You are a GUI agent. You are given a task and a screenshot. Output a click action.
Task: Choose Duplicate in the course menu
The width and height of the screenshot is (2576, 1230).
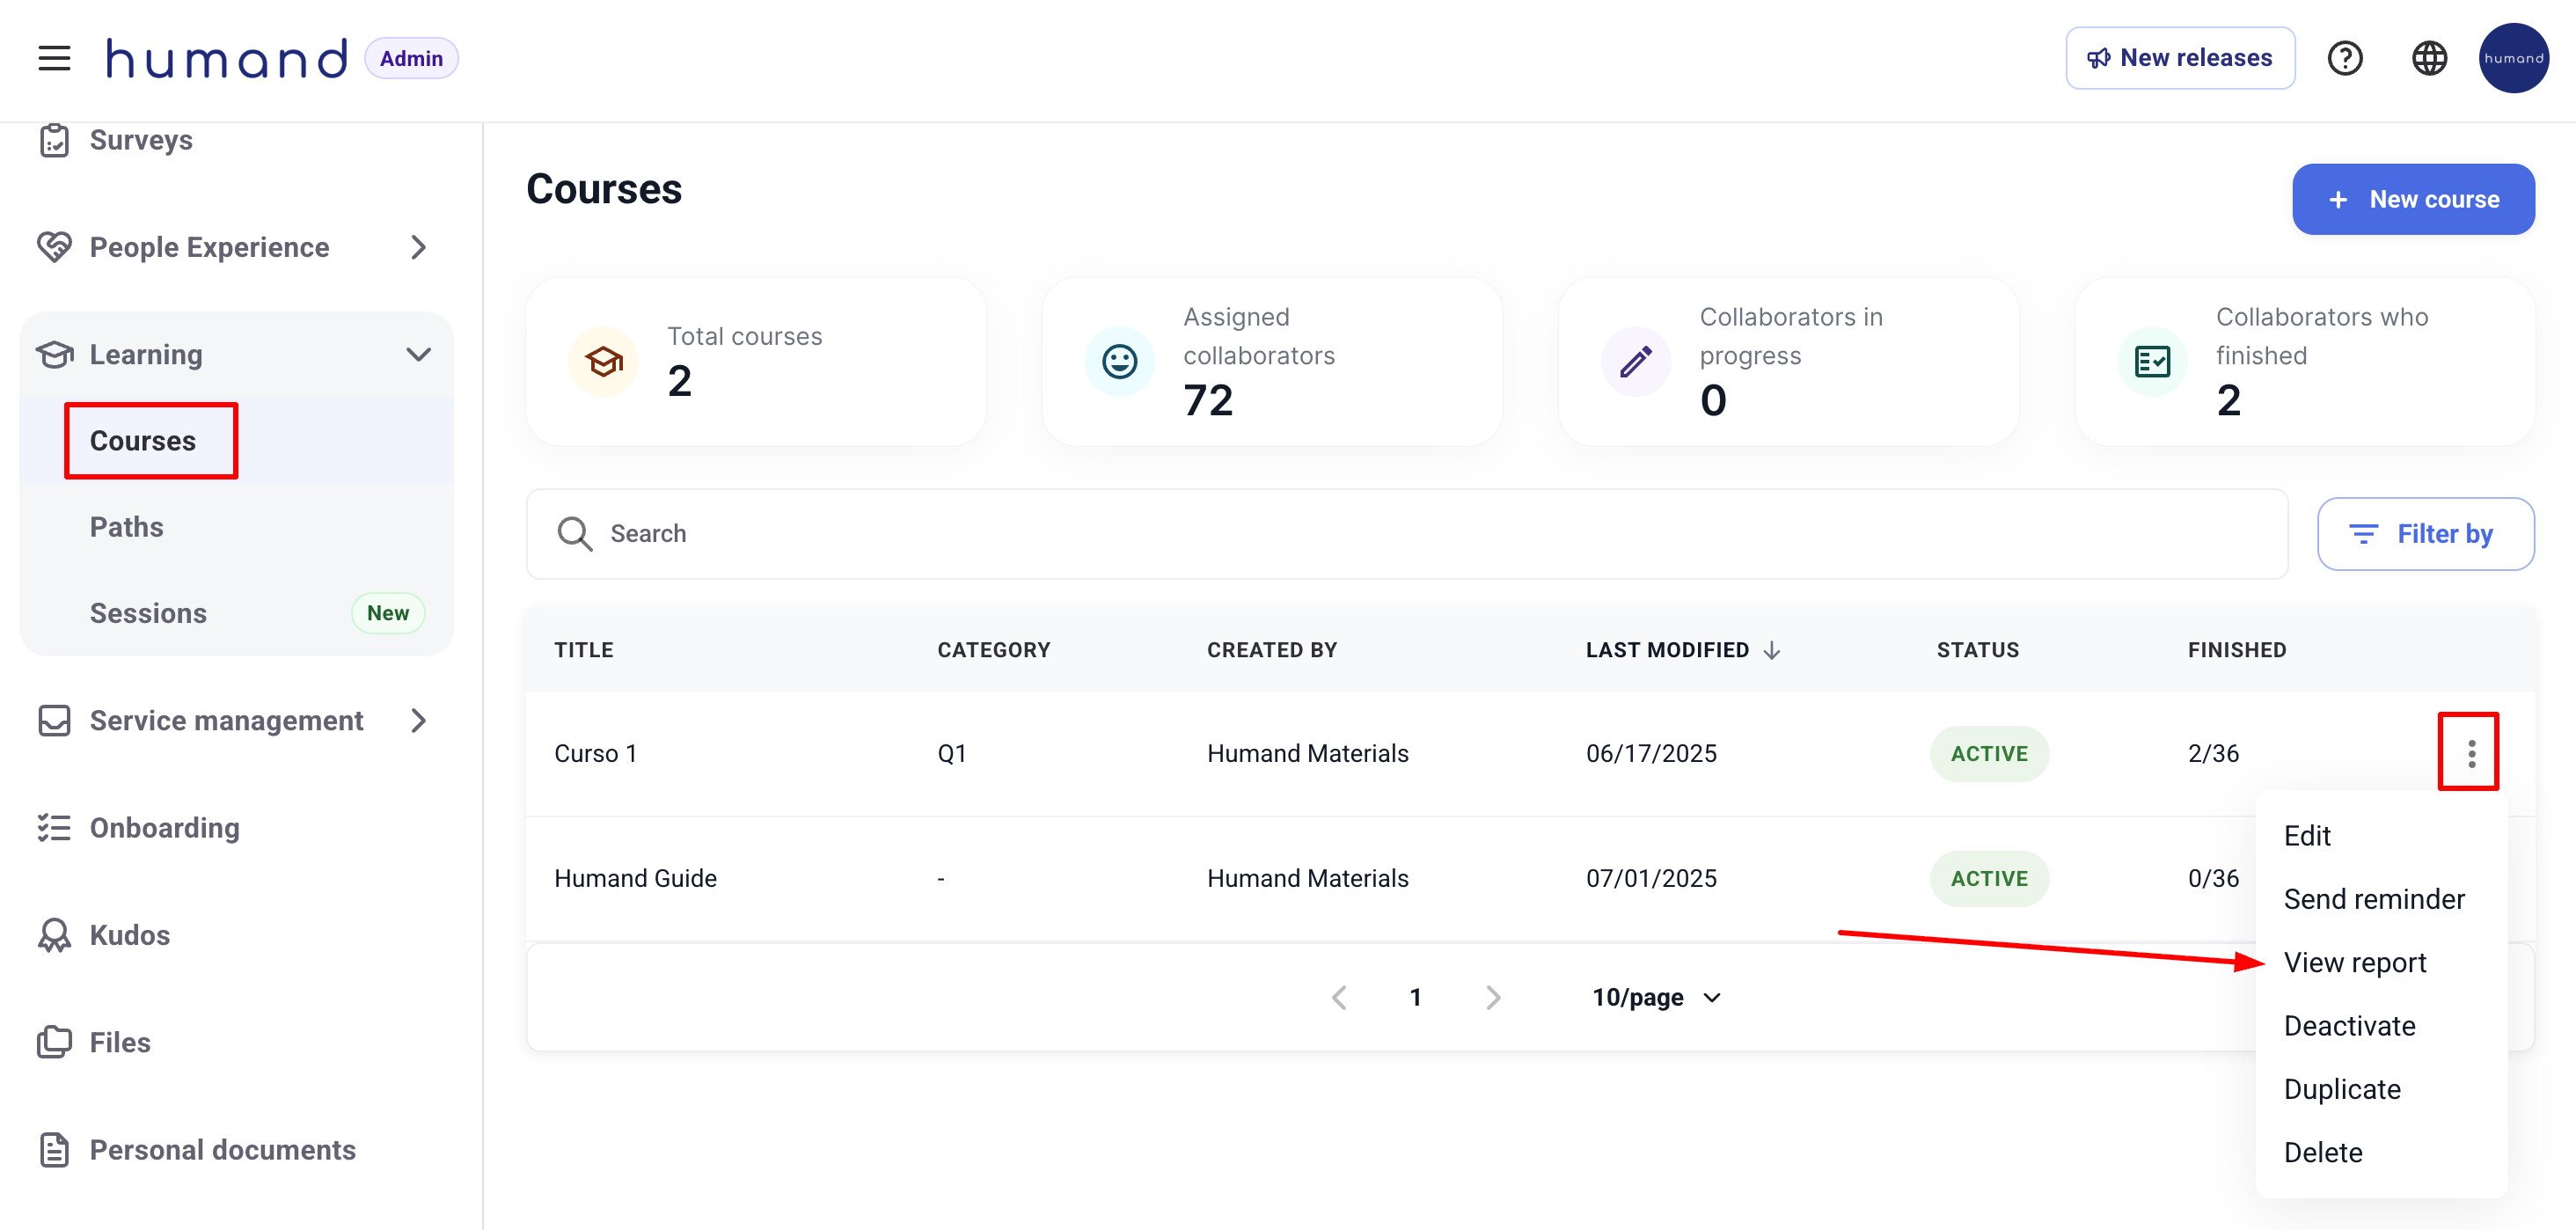[x=2341, y=1089]
